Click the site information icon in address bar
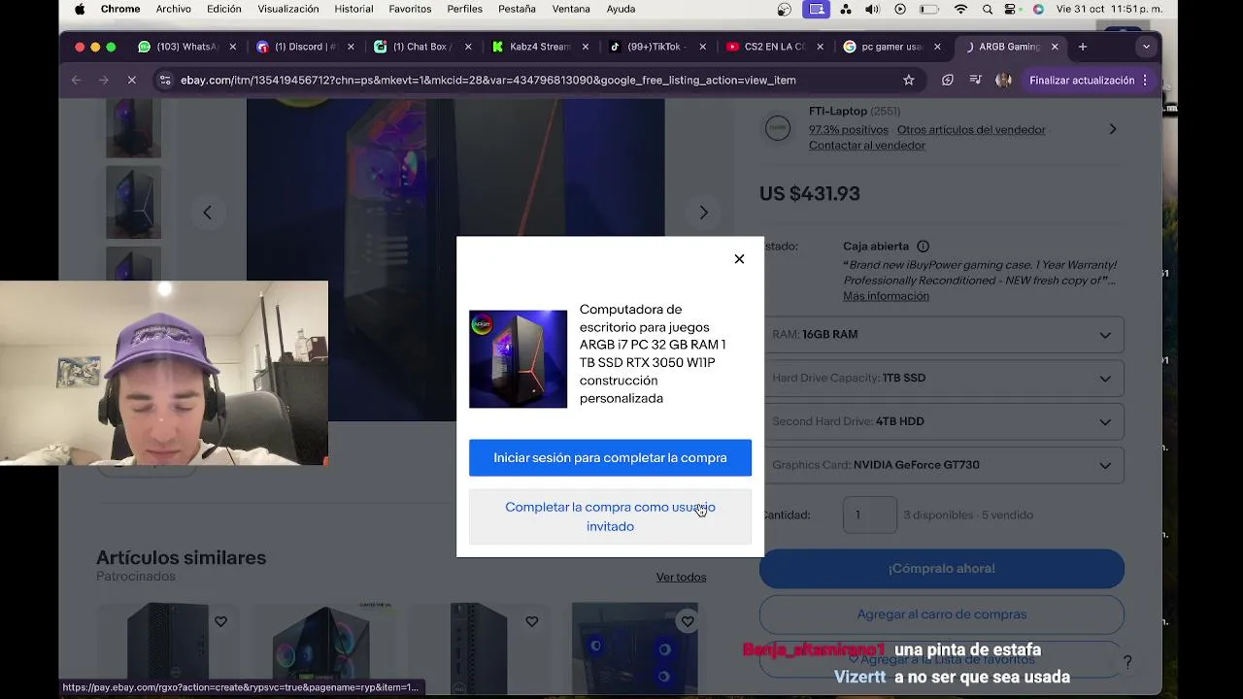 point(165,81)
